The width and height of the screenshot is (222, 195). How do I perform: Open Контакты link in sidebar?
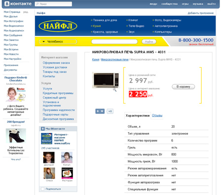click(x=49, y=76)
